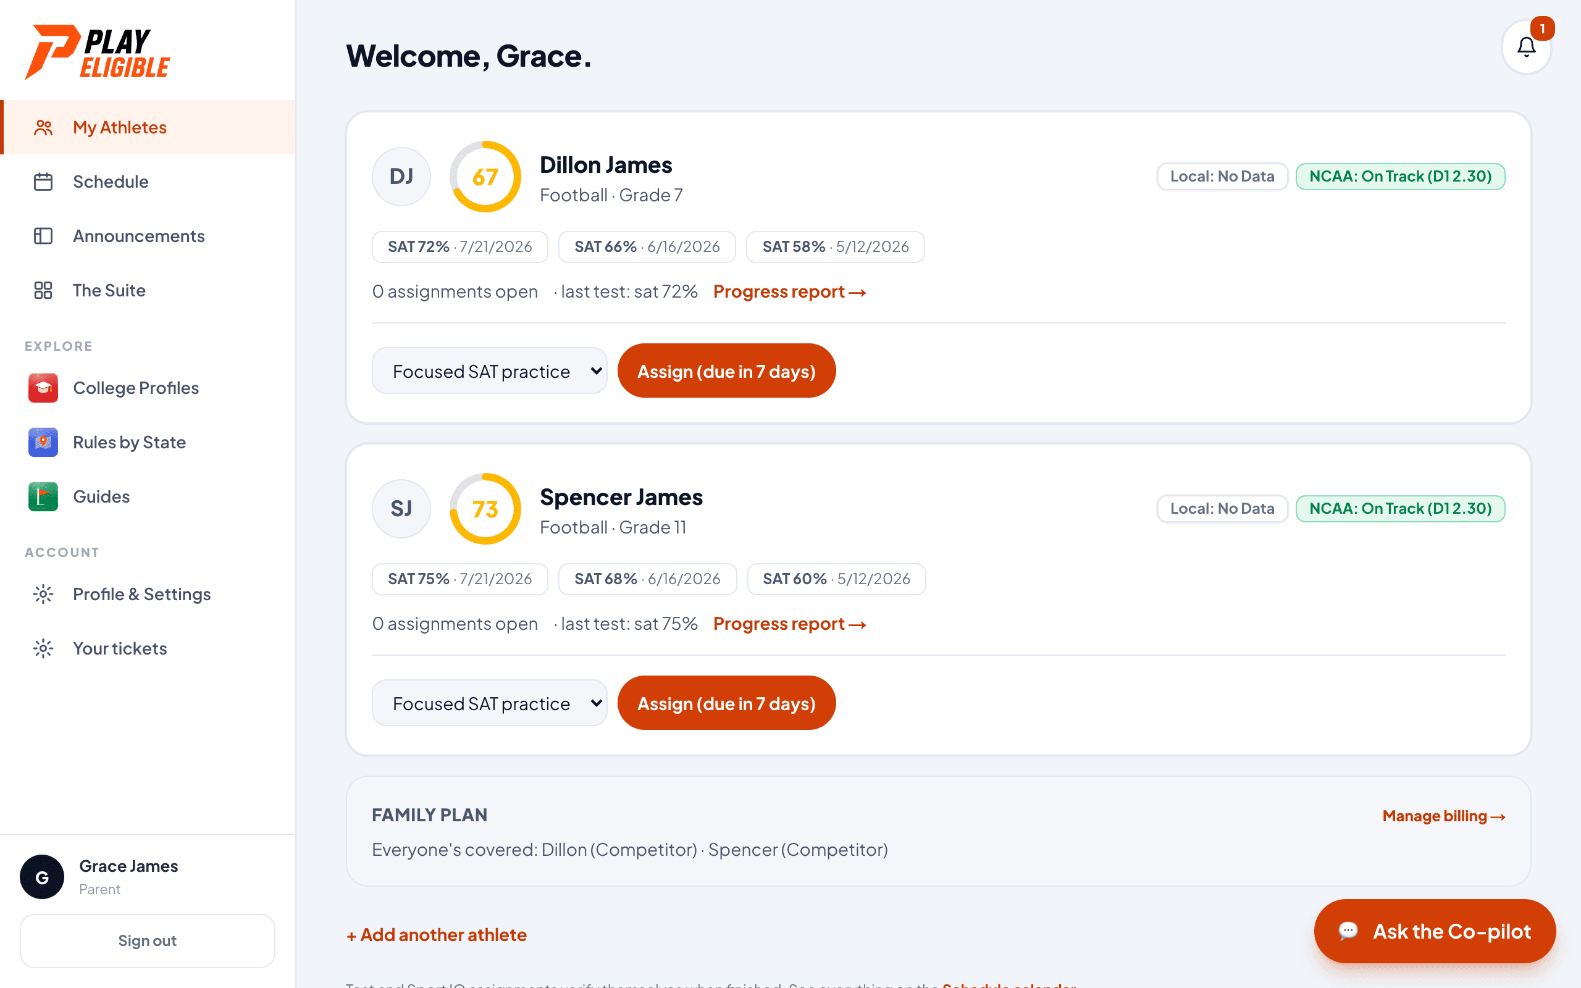Click Dillon's NCAA On Track badge
Viewport: 1581px width, 988px height.
point(1400,177)
